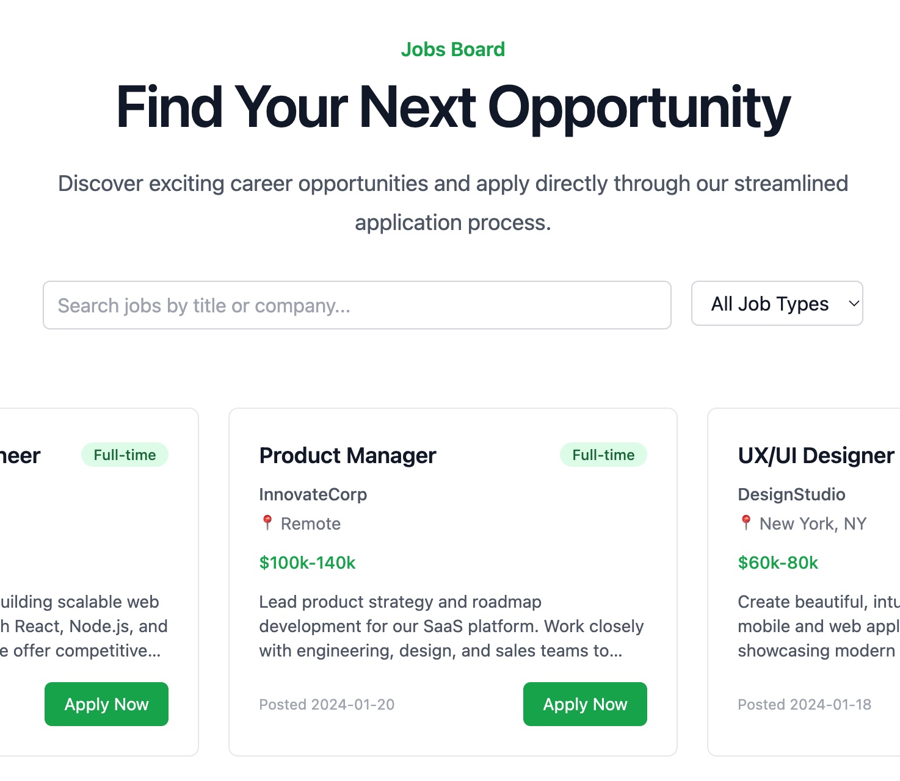900x781 pixels.
Task: Click the chevron on the job type filter
Action: click(854, 303)
